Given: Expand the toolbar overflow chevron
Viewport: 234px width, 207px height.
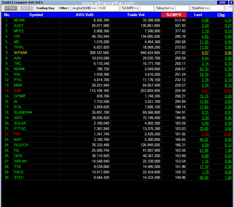Looking at the screenshot, I should 231,7.
